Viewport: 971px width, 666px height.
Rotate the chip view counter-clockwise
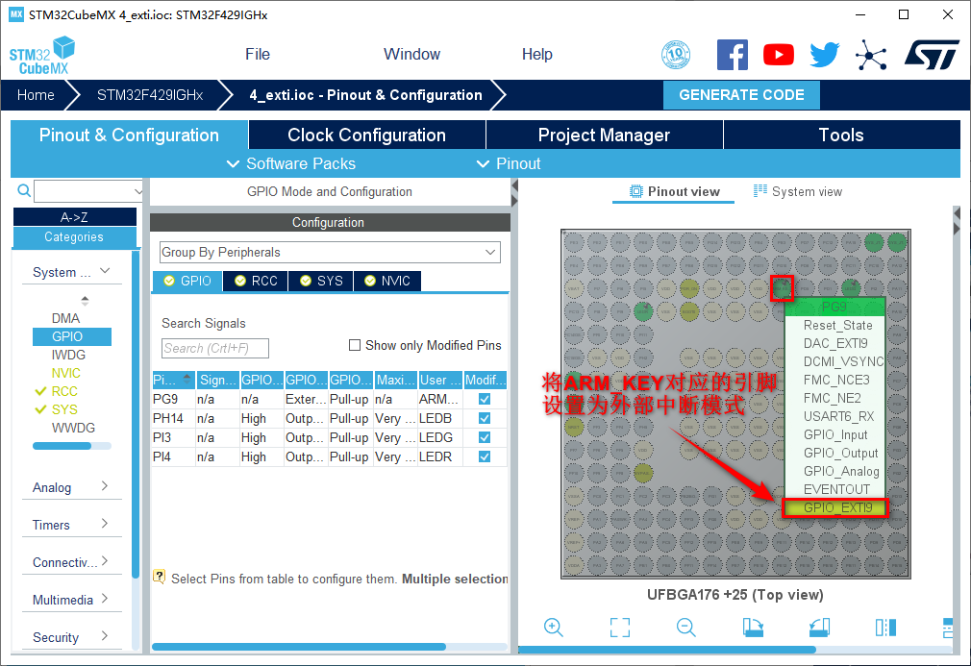coord(819,628)
